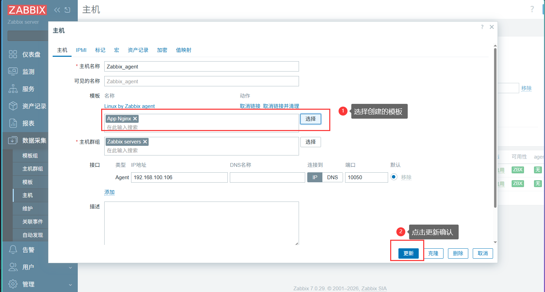Open 报表 reports icon in sidebar

pos(13,123)
